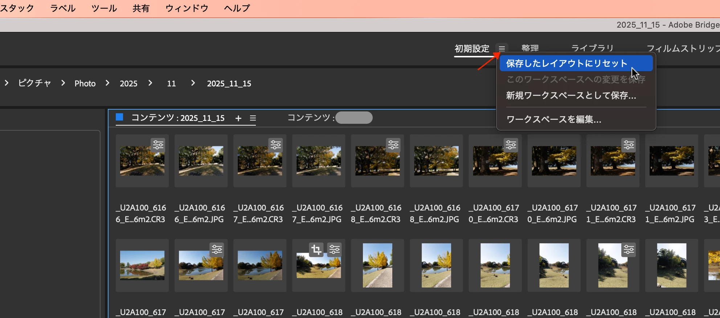Select thumbnail _U2A100_6167 JPG

point(319,161)
